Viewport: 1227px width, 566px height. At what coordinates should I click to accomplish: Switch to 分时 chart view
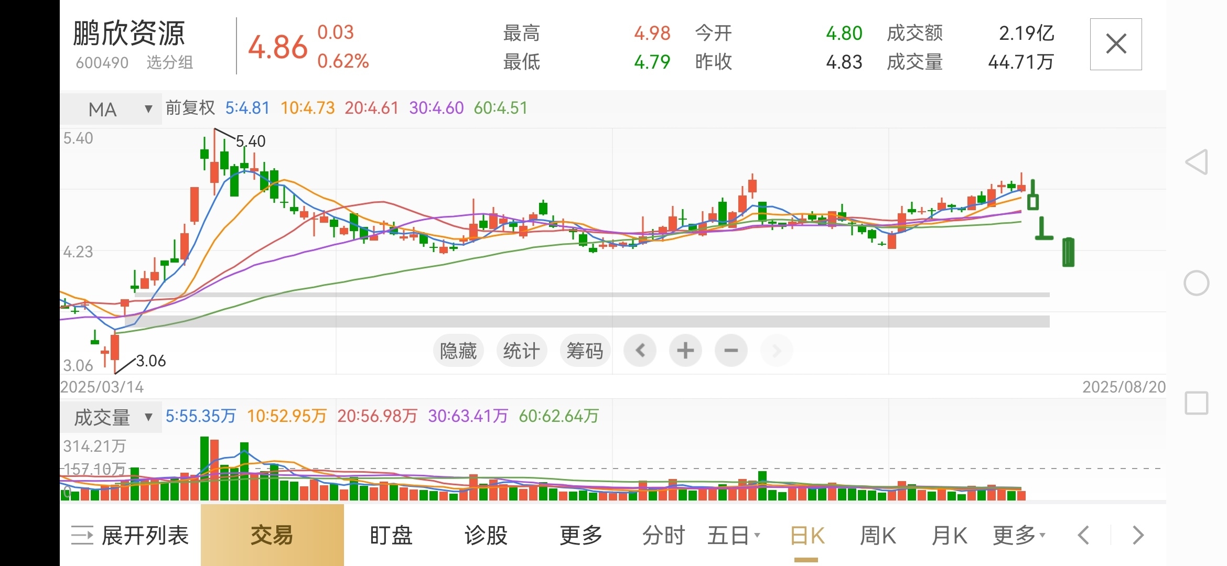664,535
